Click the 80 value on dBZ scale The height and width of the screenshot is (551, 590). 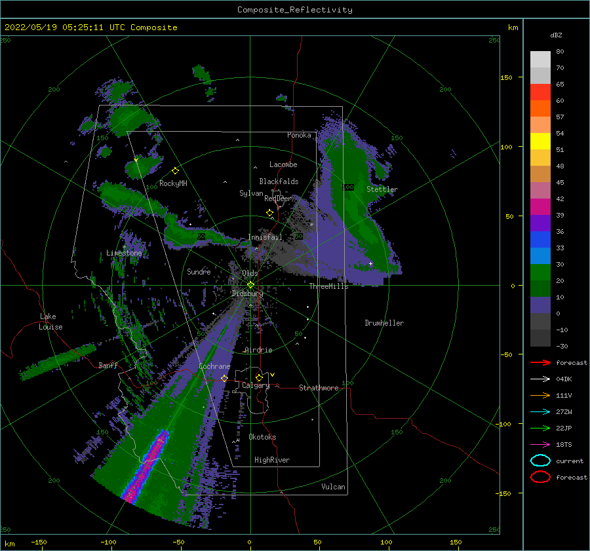coord(560,52)
